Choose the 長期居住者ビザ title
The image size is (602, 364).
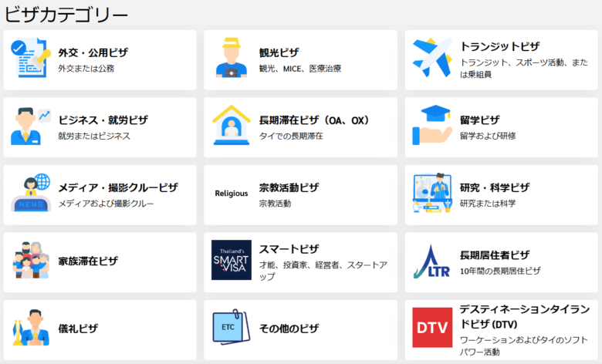coord(495,255)
